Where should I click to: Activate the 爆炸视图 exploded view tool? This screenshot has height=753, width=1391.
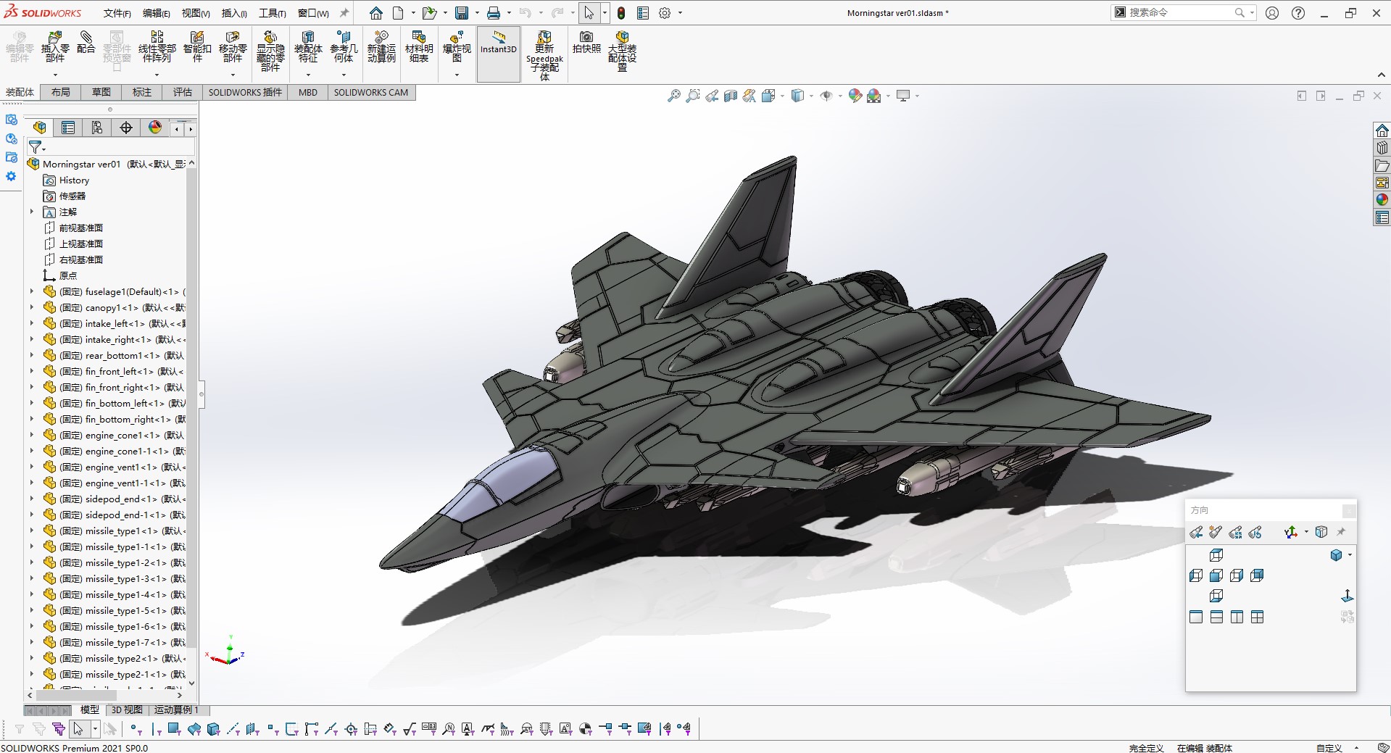(456, 48)
